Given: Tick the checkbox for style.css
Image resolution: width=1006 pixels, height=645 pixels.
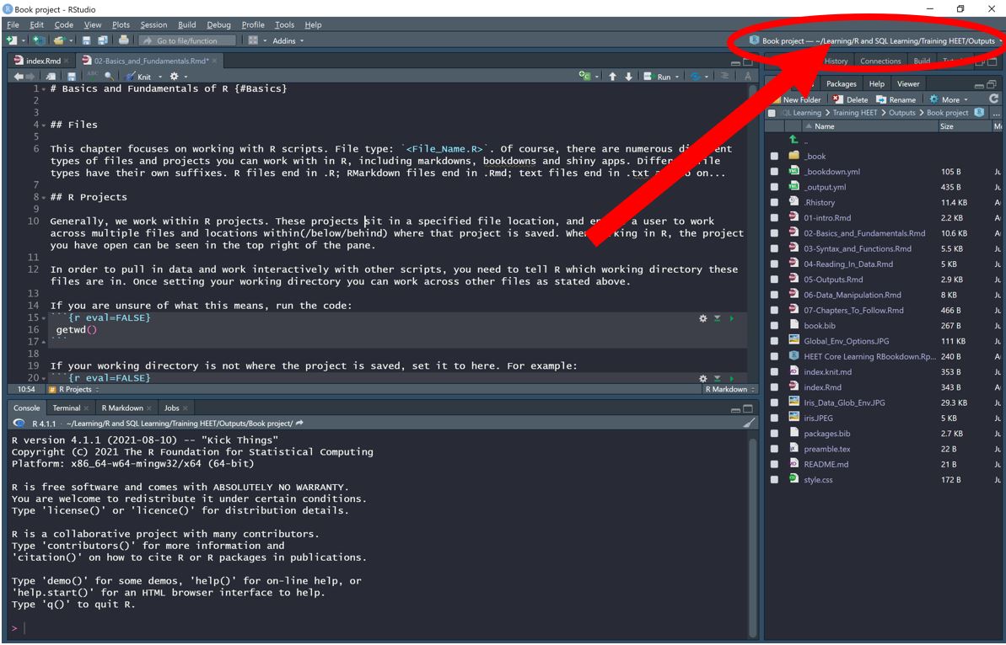Looking at the screenshot, I should [774, 479].
